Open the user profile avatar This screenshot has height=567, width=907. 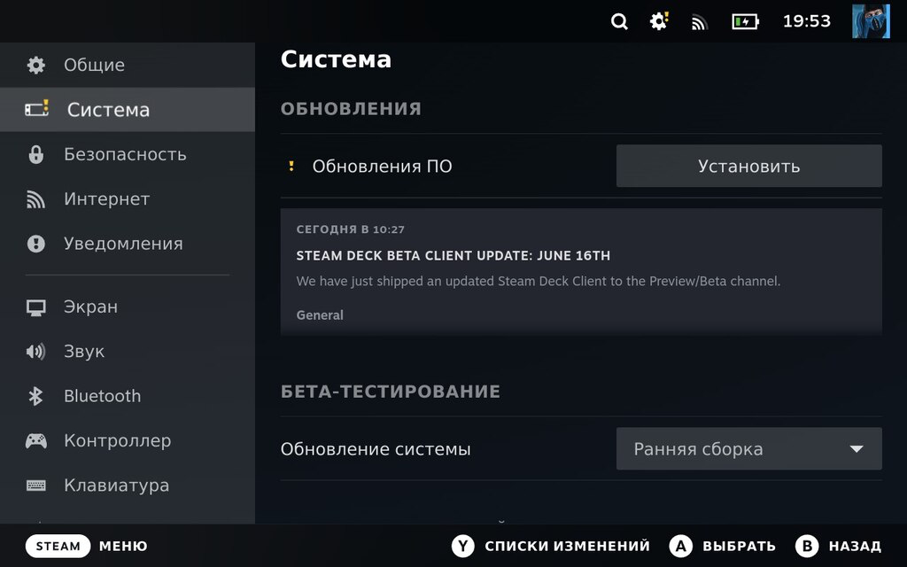tap(871, 21)
